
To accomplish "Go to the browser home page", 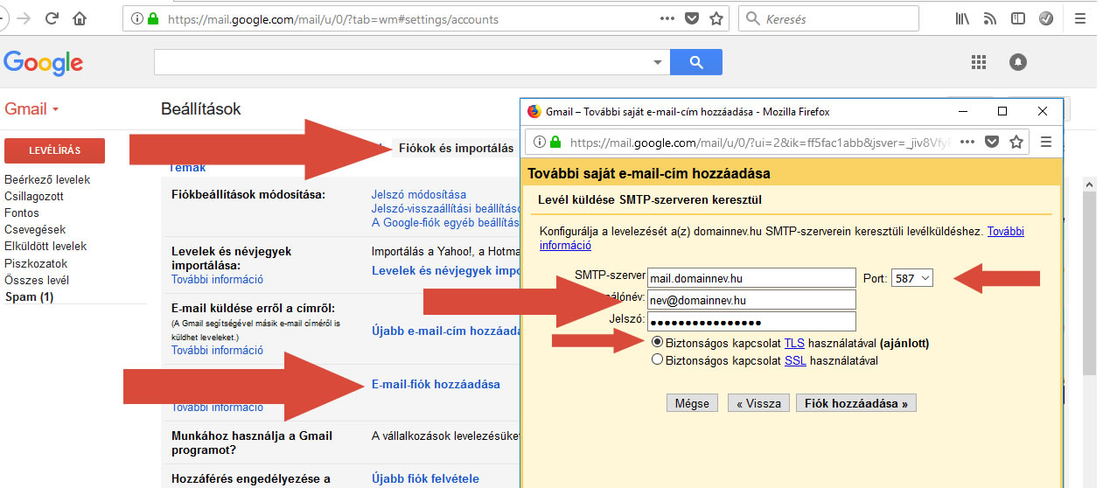I will 80,18.
